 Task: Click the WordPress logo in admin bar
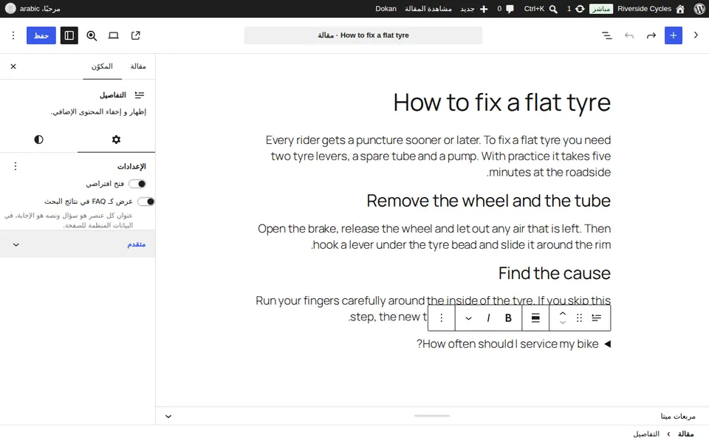(x=699, y=9)
